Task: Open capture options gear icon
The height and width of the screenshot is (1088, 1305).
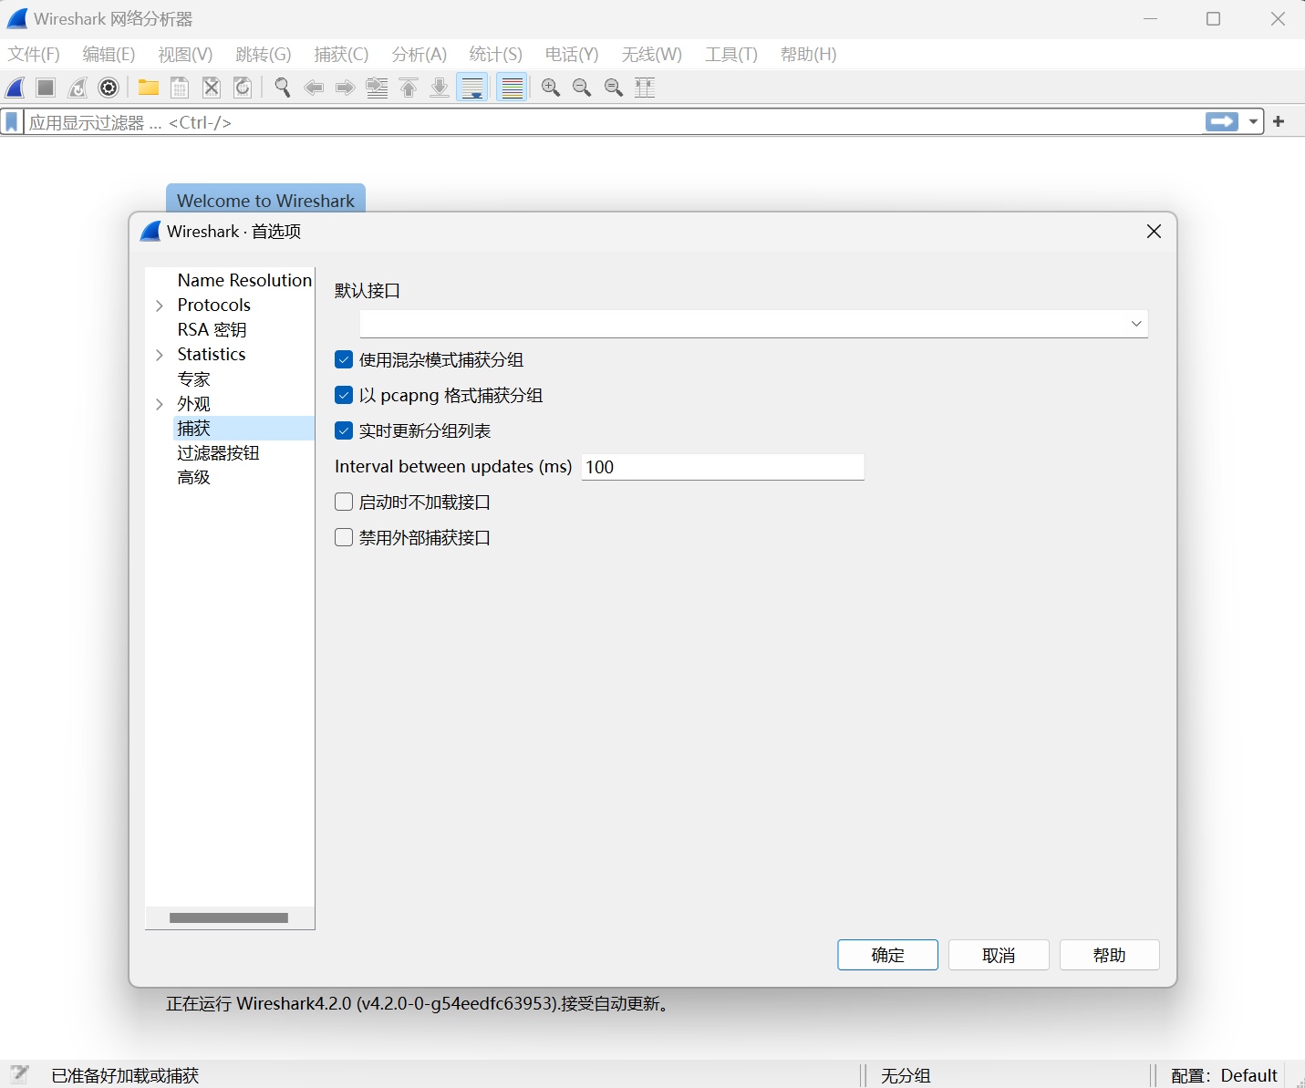Action: click(109, 88)
